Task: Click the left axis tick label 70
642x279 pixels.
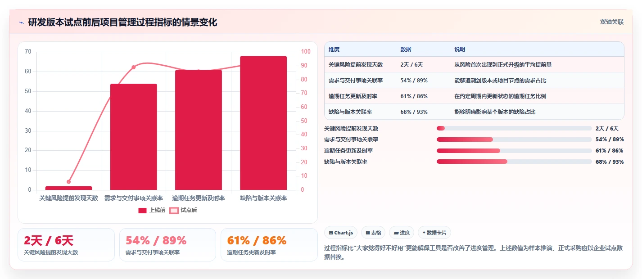Action: [x=28, y=52]
